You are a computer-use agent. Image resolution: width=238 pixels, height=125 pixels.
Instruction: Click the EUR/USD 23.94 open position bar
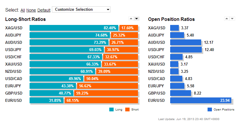pyautogui.click(x=201, y=100)
